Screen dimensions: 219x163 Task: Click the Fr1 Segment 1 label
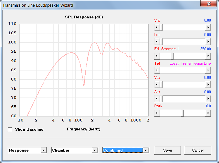167,49
